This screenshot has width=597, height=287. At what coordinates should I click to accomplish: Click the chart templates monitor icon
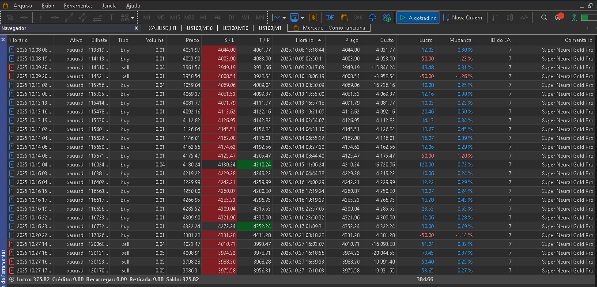click(295, 18)
